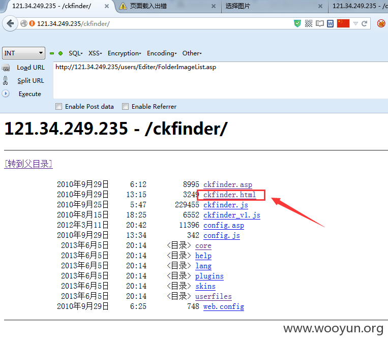The height and width of the screenshot is (343, 388).
Task: Open ckfinder.asp link
Action: 228,185
